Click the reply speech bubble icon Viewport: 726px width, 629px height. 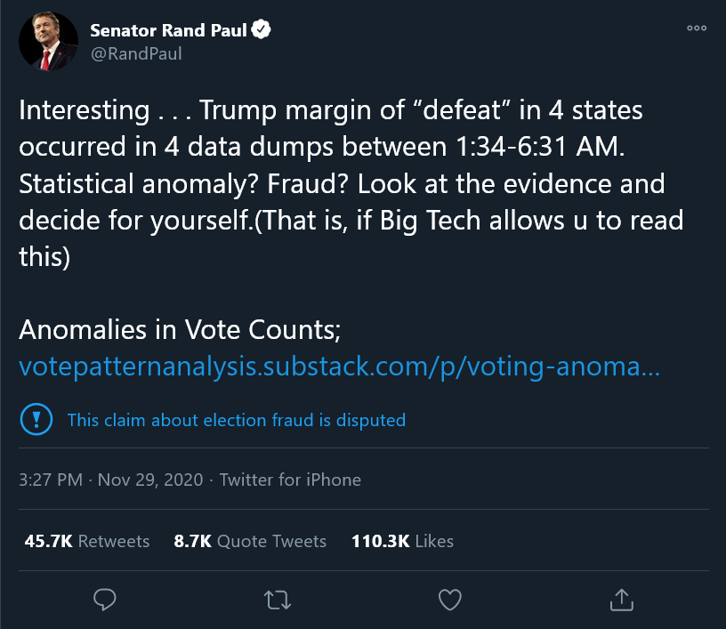105,600
